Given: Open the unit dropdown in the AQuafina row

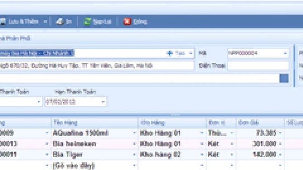Looking at the screenshot, I should click(x=232, y=133).
